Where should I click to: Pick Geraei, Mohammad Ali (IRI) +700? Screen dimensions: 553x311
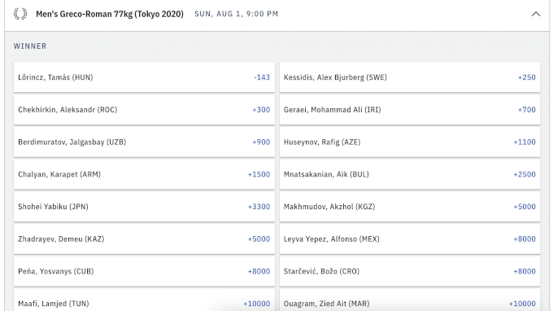[x=410, y=110]
